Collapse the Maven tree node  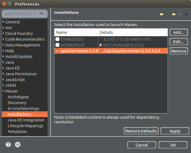point(3,91)
